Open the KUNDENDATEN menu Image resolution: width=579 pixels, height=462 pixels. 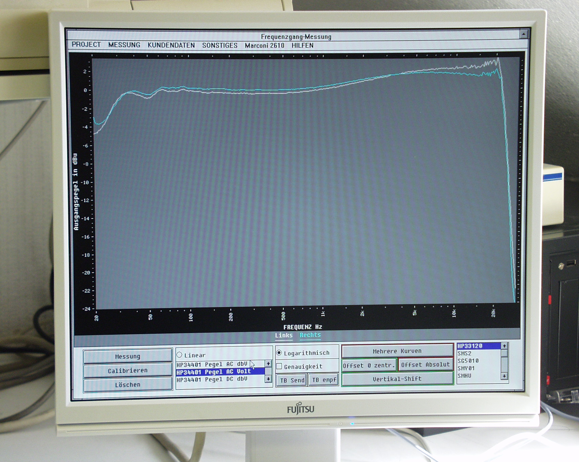pyautogui.click(x=171, y=45)
